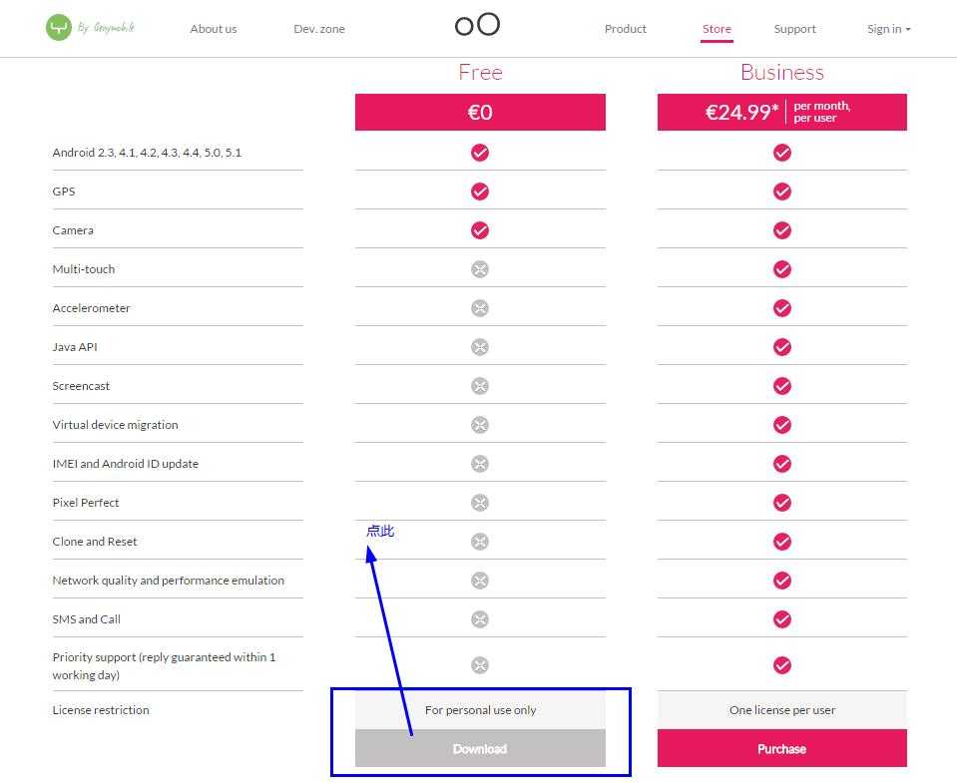Image resolution: width=957 pixels, height=783 pixels.
Task: Click the green Genymobile logo icon
Action: (59, 28)
